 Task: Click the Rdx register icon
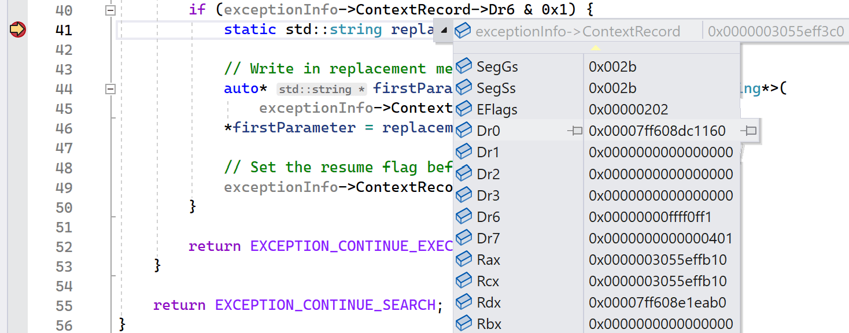click(x=464, y=302)
